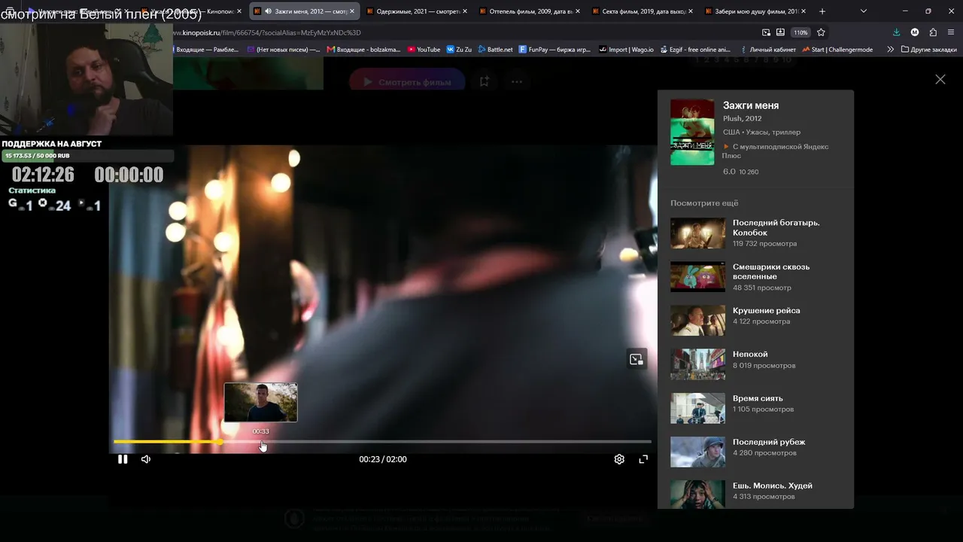Open the YouTube bookmark

pyautogui.click(x=424, y=50)
